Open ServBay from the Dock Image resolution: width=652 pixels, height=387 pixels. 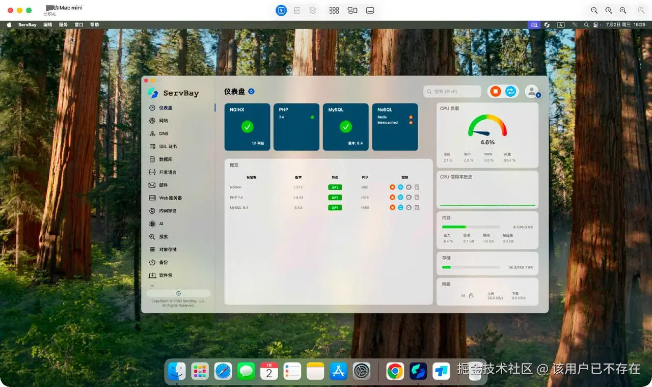click(418, 371)
